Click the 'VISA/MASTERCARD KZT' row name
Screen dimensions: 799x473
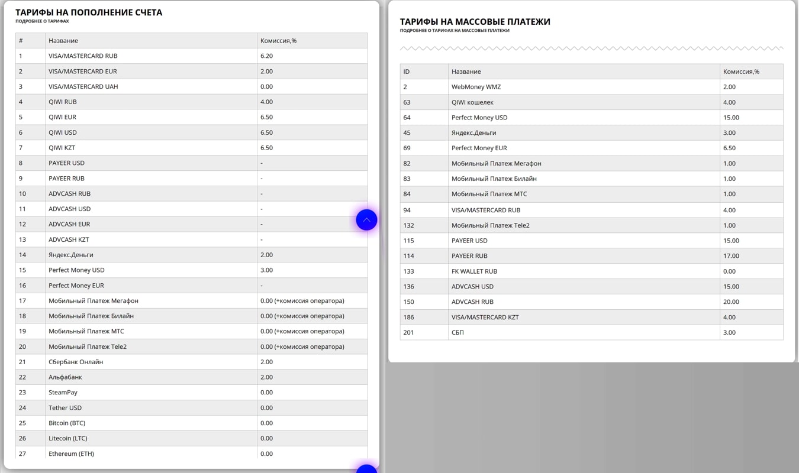[485, 318]
